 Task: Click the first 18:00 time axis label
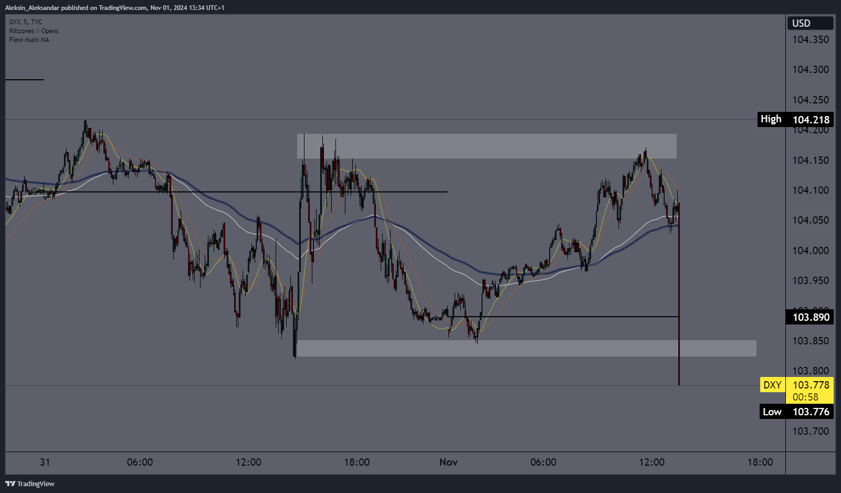[357, 462]
